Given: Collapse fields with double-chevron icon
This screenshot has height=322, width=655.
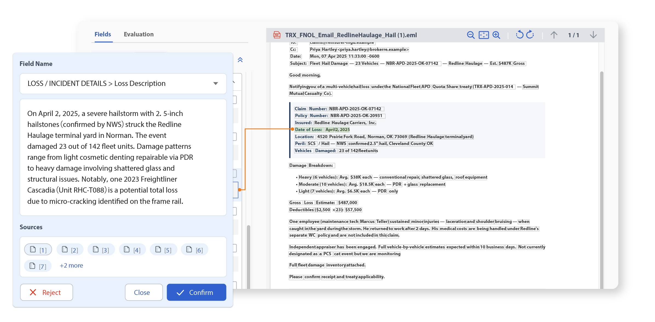Looking at the screenshot, I should click(x=240, y=60).
